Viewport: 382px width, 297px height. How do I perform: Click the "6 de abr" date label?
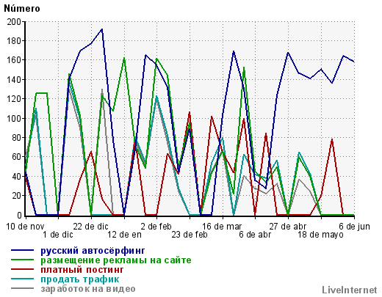pyautogui.click(x=255, y=235)
